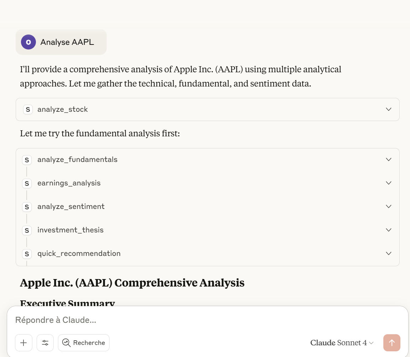Open the tools settings sliders icon
Image resolution: width=410 pixels, height=357 pixels.
coord(45,343)
